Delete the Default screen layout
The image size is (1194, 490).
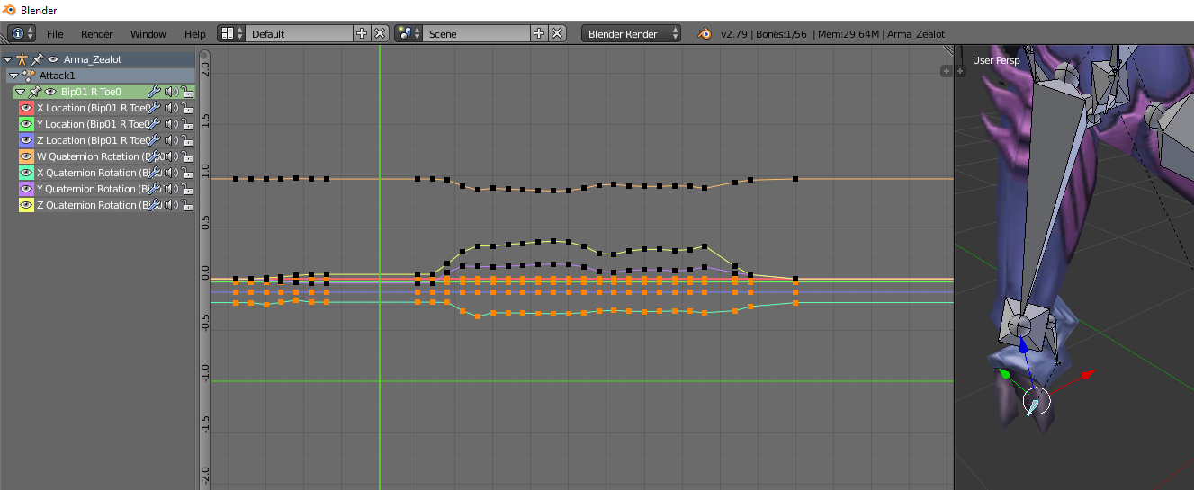(380, 33)
